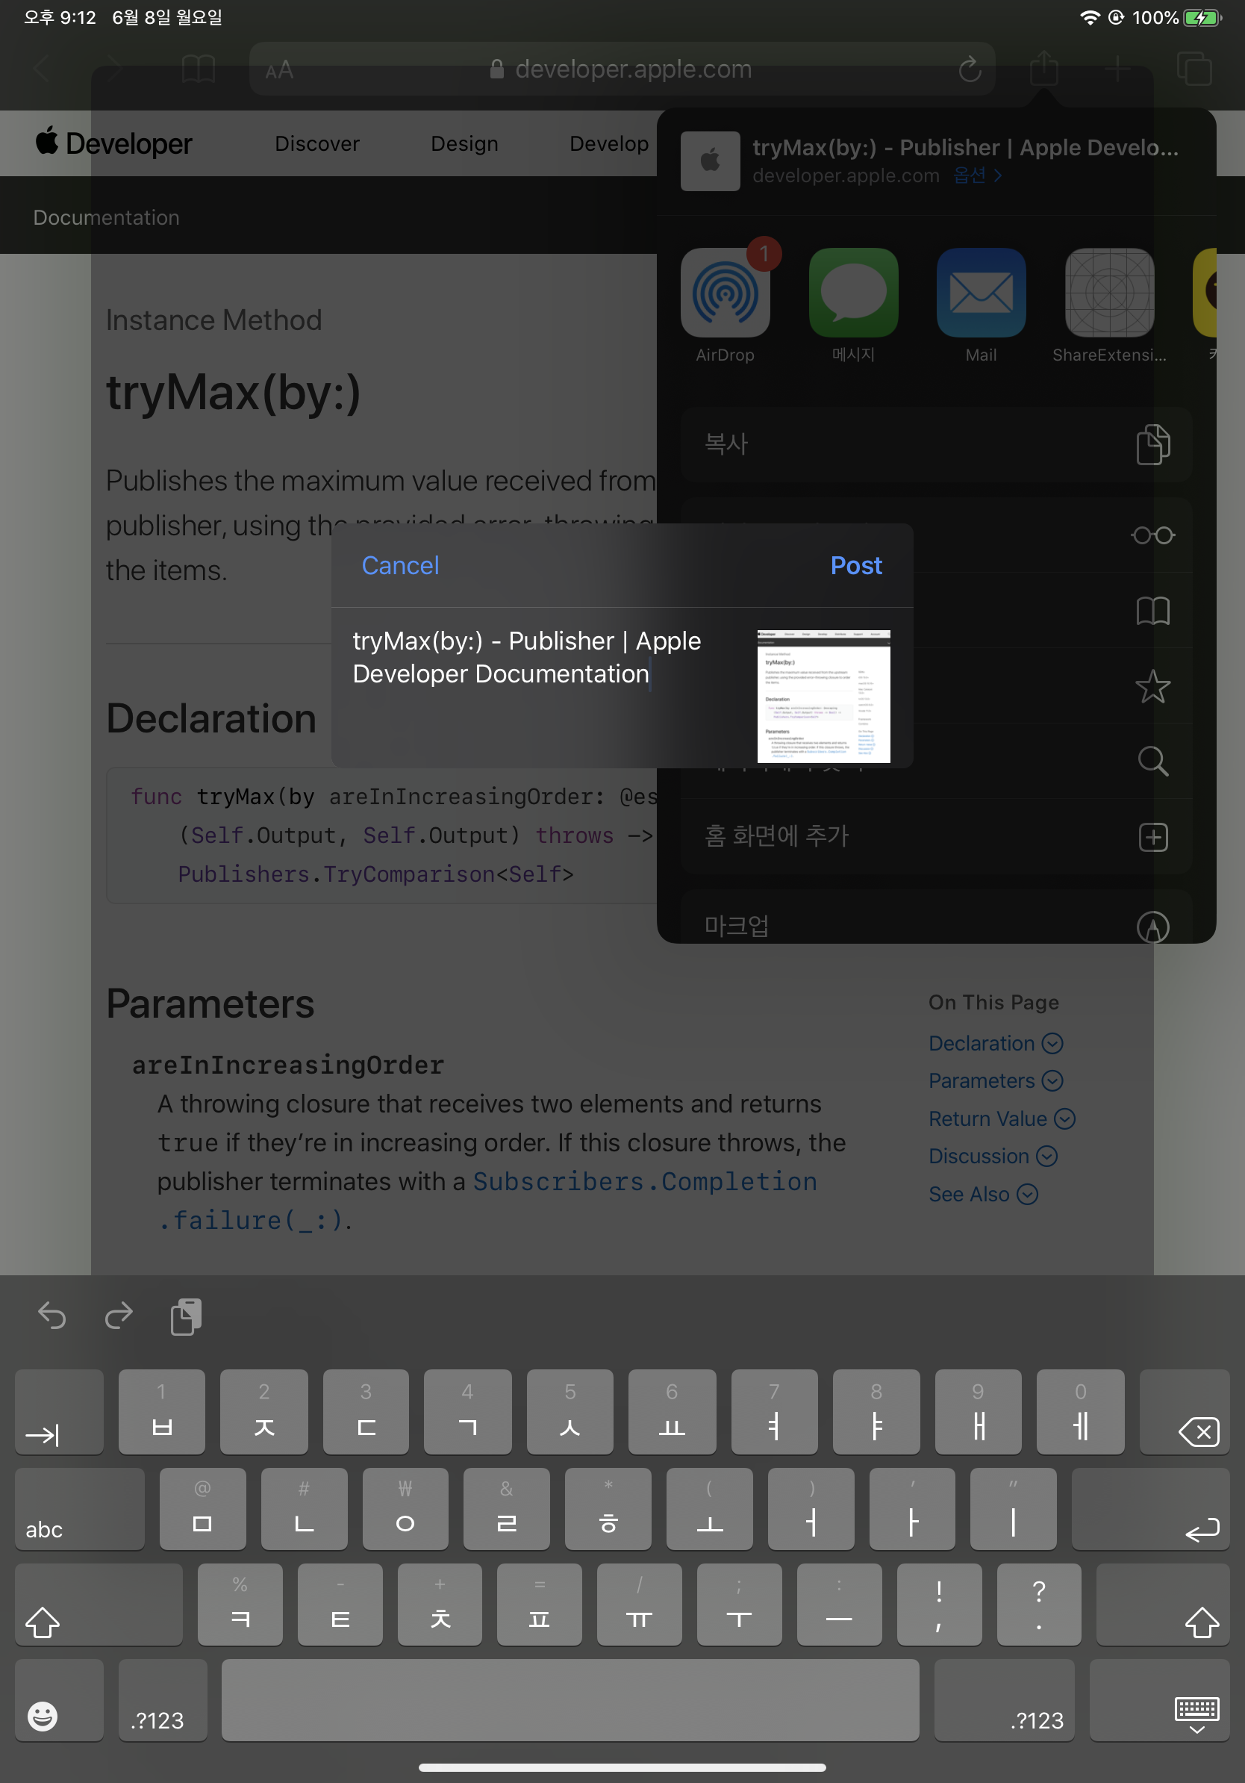Viewport: 1245px width, 1783px height.
Task: Tap Cancel in the share compose dialog
Action: click(400, 565)
